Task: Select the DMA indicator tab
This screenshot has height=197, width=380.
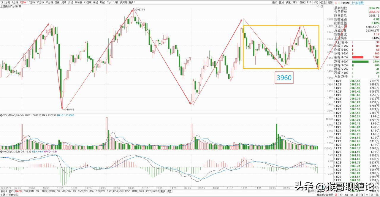Action: click(x=32, y=191)
